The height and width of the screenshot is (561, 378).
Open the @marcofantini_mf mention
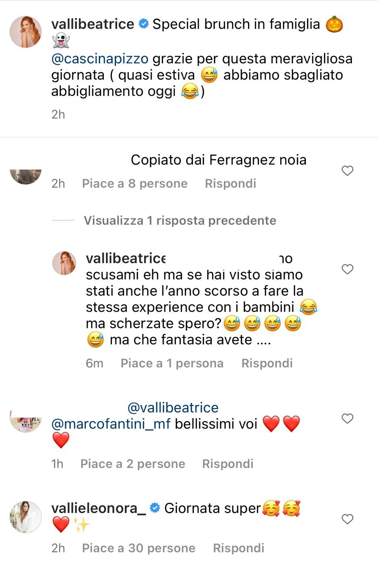coord(111,424)
